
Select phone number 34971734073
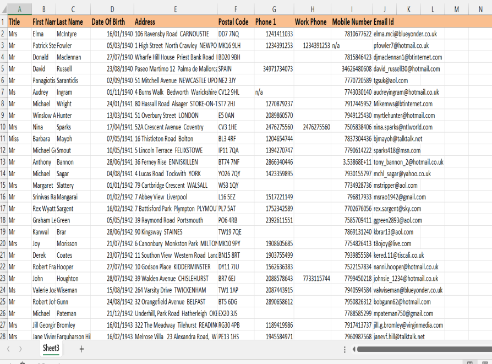(274, 69)
